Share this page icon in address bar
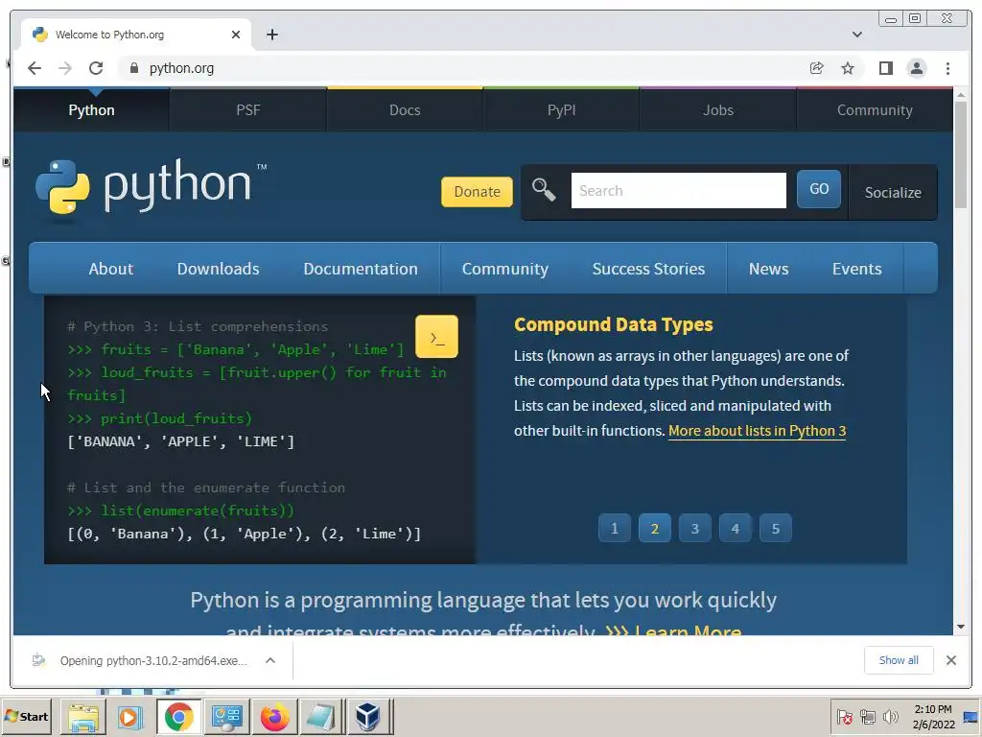This screenshot has width=982, height=737. [x=817, y=68]
